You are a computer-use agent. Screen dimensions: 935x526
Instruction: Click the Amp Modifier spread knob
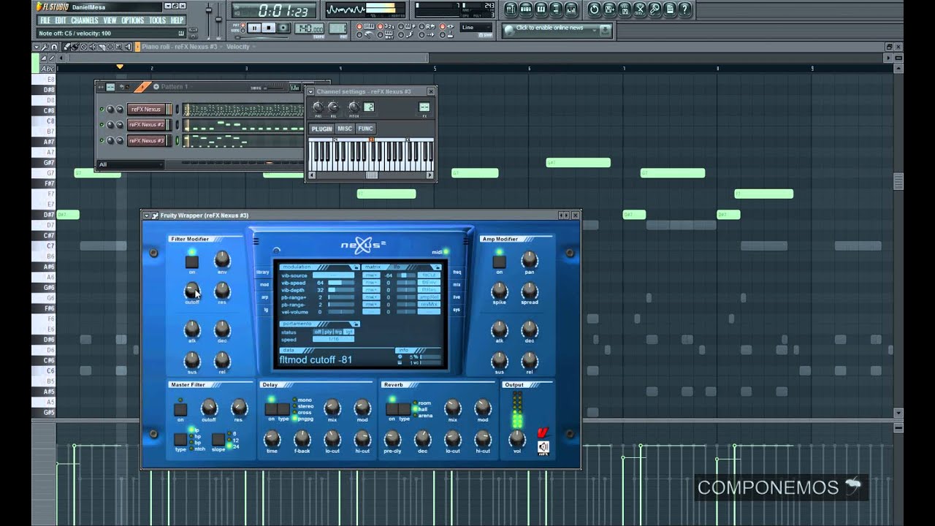coord(530,290)
